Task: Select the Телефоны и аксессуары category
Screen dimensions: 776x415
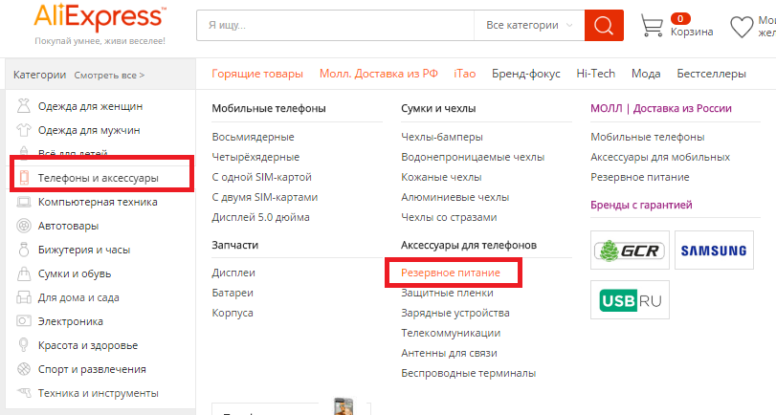Action: coord(98,178)
